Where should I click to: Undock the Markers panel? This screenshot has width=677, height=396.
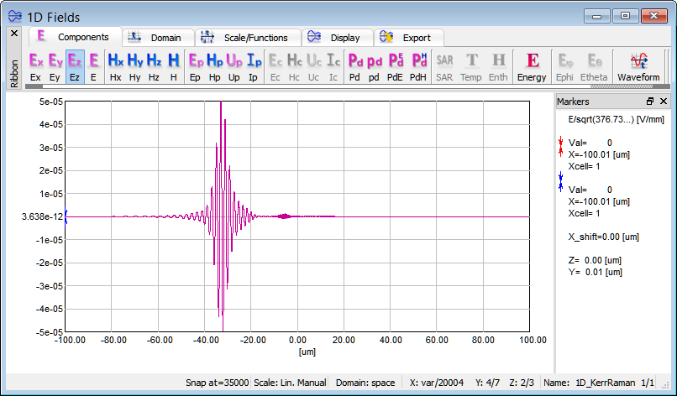pos(650,102)
